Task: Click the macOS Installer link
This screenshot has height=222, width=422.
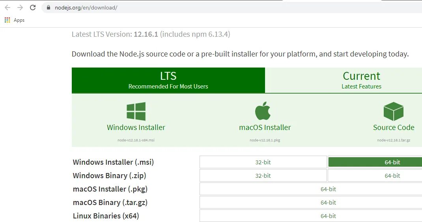Action: point(265,127)
